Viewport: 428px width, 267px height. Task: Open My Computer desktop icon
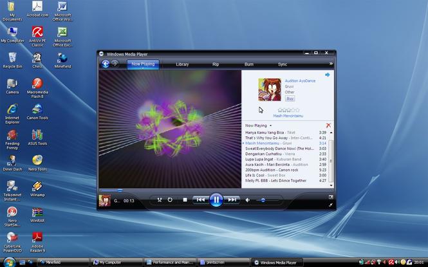coord(12,35)
